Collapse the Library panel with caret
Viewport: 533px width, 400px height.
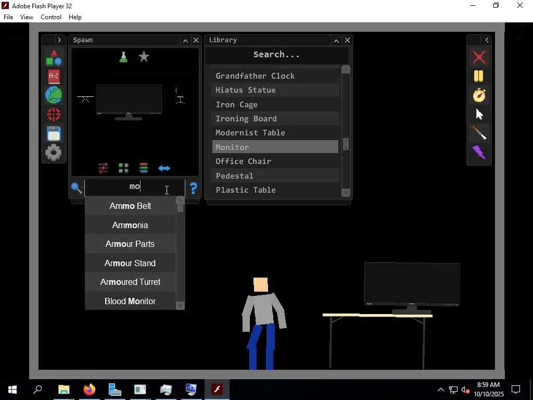tap(336, 40)
